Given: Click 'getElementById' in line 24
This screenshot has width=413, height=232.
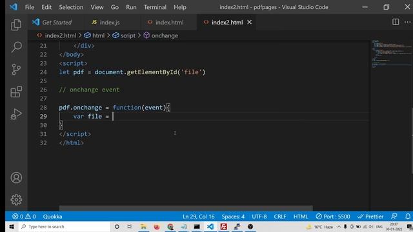Looking at the screenshot, I should (x=152, y=72).
